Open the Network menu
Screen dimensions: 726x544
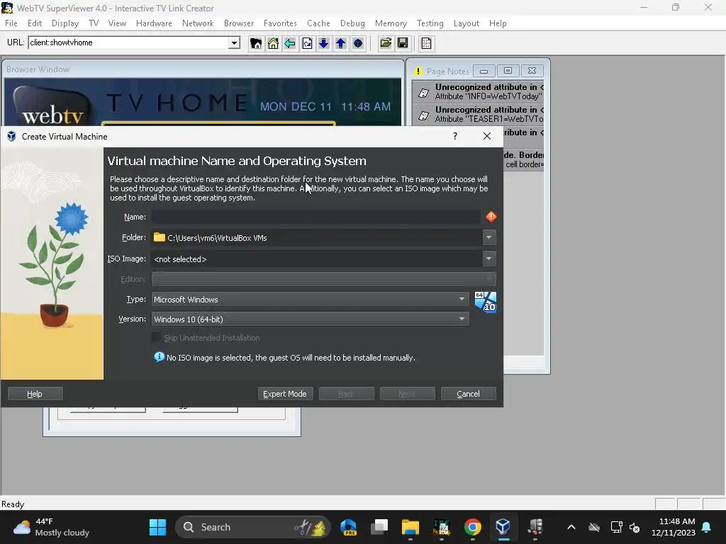pos(198,23)
